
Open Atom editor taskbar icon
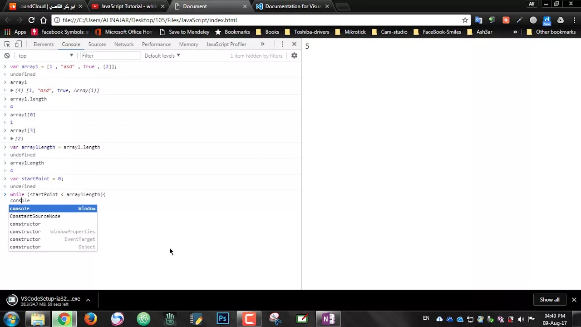(x=143, y=319)
